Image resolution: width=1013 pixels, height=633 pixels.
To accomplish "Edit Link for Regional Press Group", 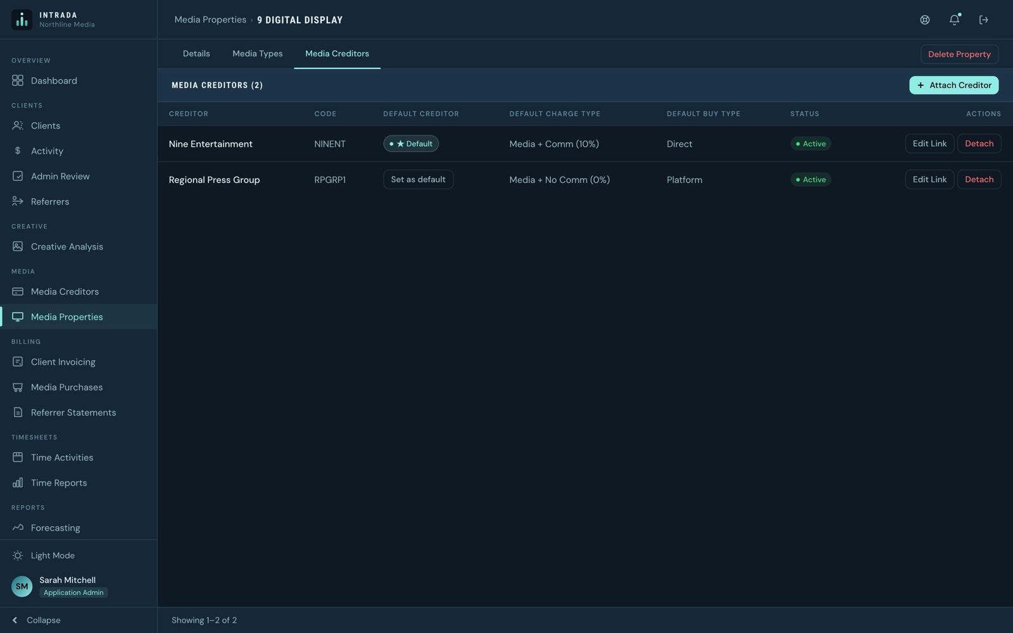I will (929, 179).
